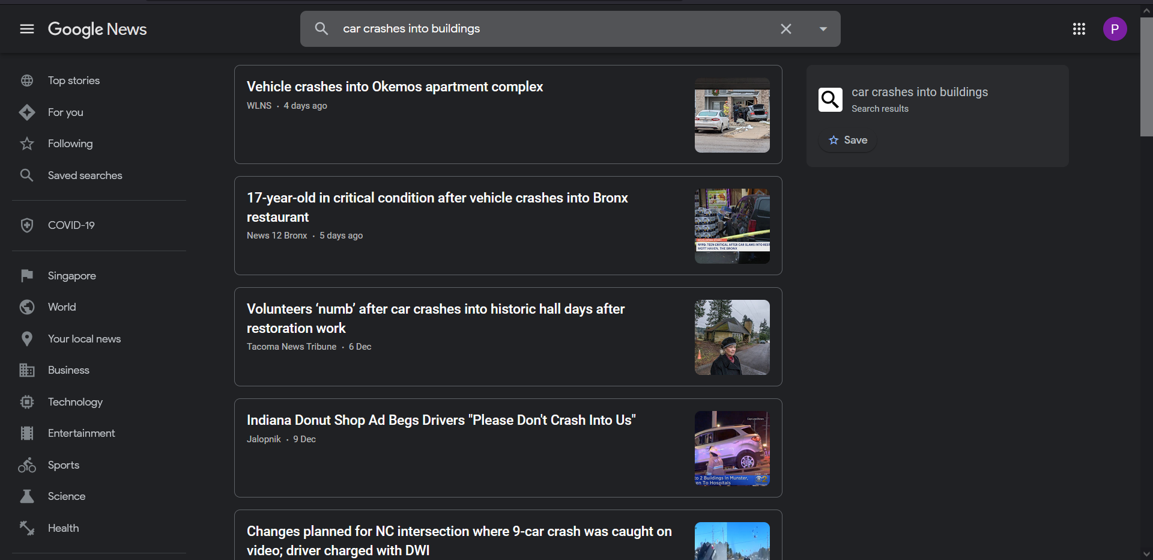Click Bronx restaurant crash thumbnail

pyautogui.click(x=732, y=226)
